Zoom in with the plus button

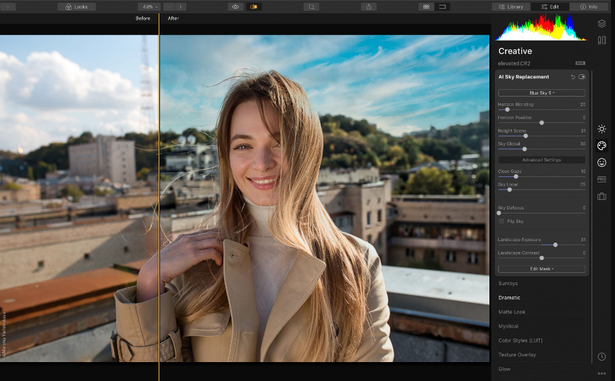click(x=180, y=7)
